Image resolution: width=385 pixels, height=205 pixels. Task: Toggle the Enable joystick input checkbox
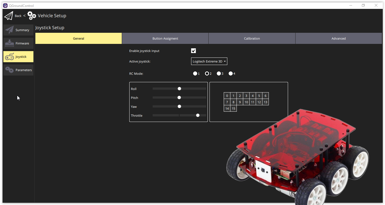(194, 51)
